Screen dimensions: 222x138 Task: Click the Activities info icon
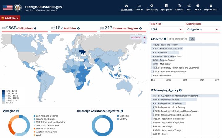click(78, 29)
